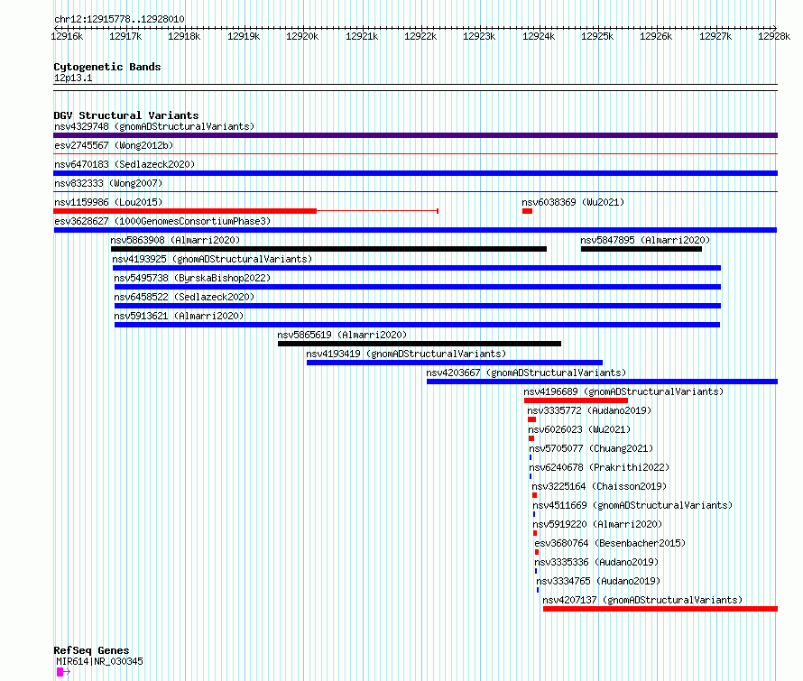Open nsv6038369 (Wu2021) variant label
Viewport: 803px width, 681px height.
pyautogui.click(x=573, y=202)
